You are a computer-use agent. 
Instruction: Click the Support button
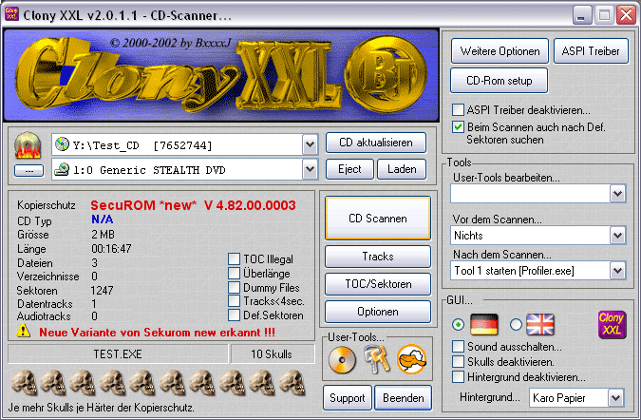click(x=347, y=397)
